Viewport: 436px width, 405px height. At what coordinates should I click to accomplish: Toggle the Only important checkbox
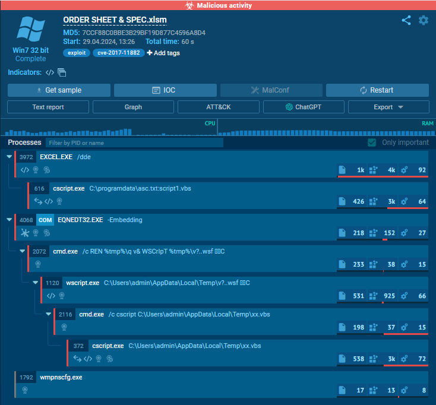click(372, 143)
